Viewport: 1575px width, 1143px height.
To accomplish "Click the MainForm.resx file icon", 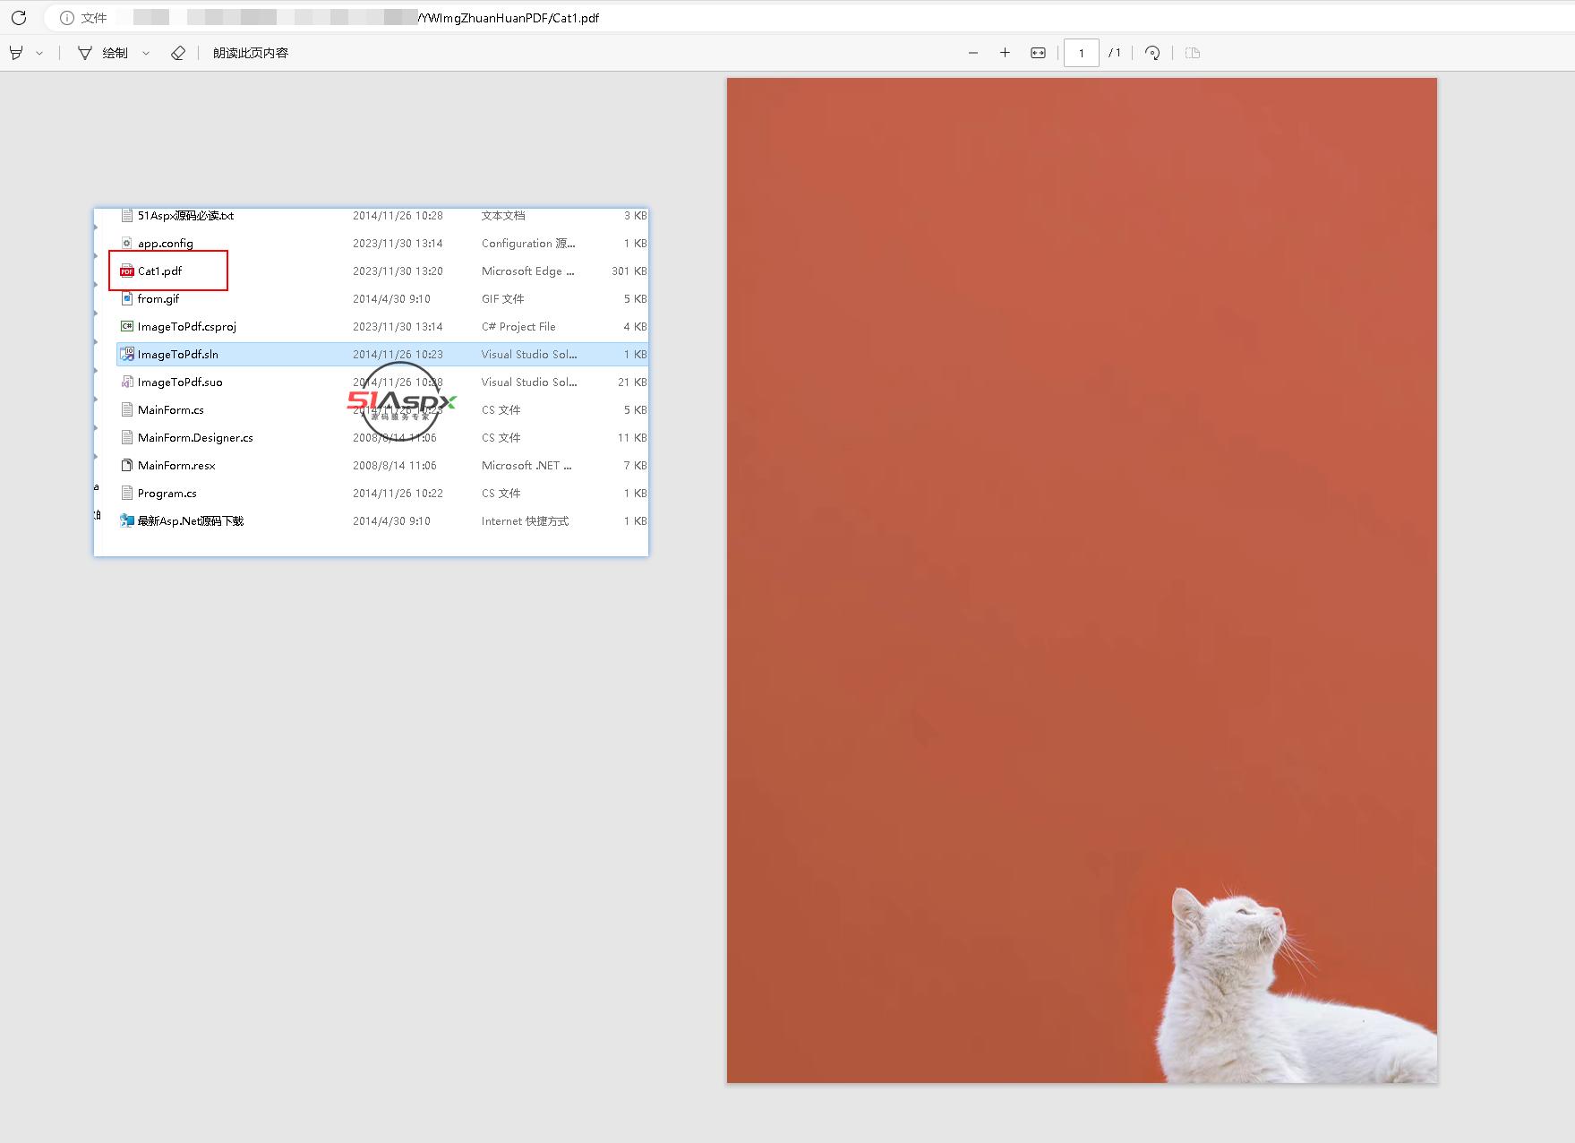I will (127, 465).
